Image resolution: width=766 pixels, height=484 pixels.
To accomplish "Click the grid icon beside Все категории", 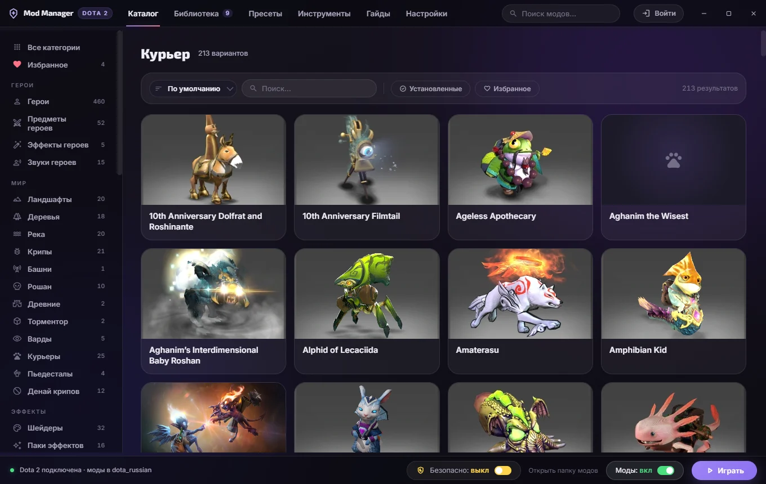I will coord(17,48).
